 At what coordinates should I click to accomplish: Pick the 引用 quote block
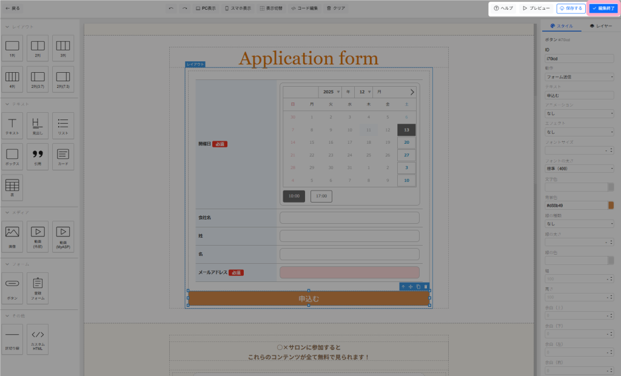click(x=38, y=156)
